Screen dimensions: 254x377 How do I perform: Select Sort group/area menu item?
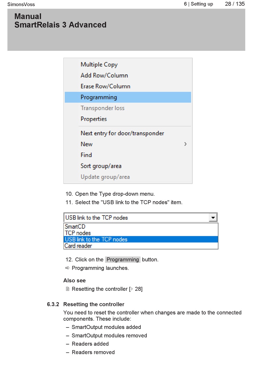click(128, 166)
